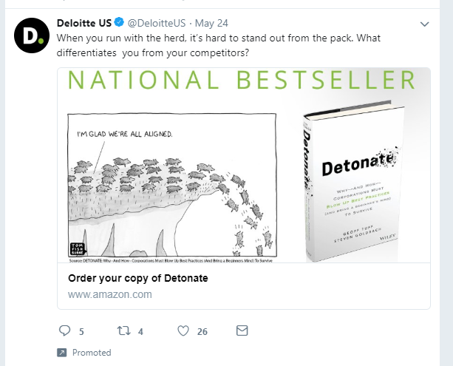Click the reply speech bubble icon
The width and height of the screenshot is (453, 366).
pos(64,331)
